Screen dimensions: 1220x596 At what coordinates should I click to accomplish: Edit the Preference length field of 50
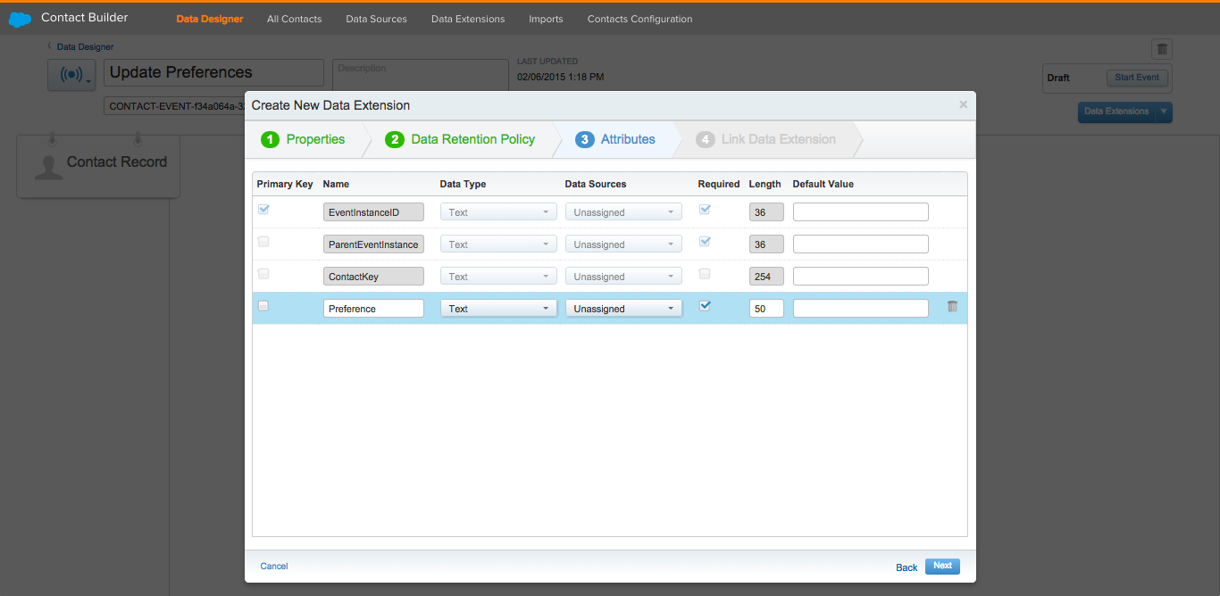[x=766, y=309]
